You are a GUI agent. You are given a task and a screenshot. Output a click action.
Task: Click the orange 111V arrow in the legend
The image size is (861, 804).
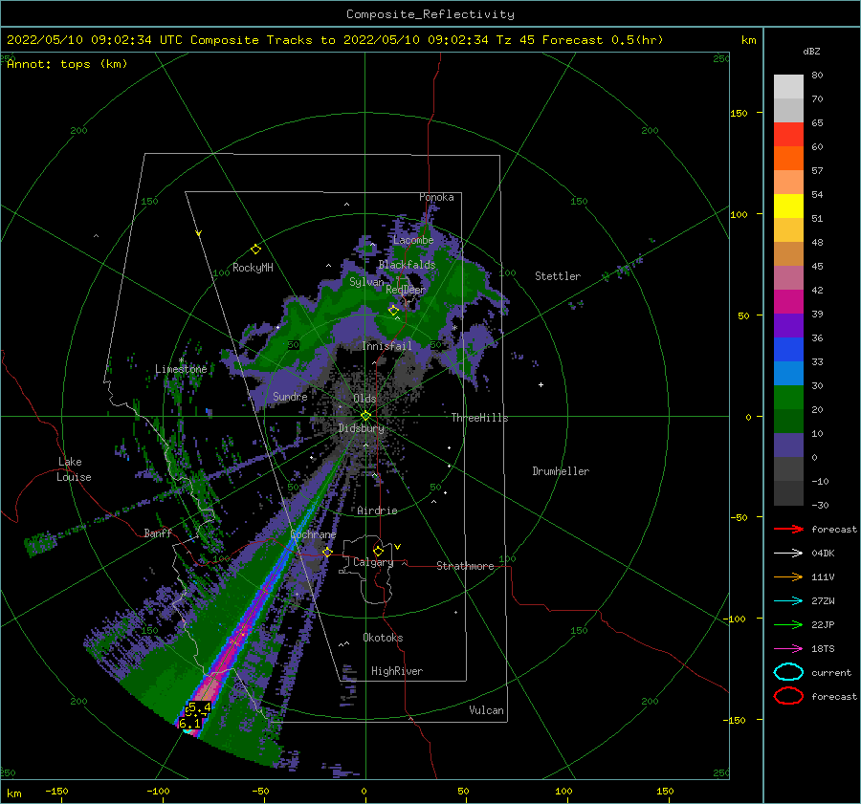(788, 576)
